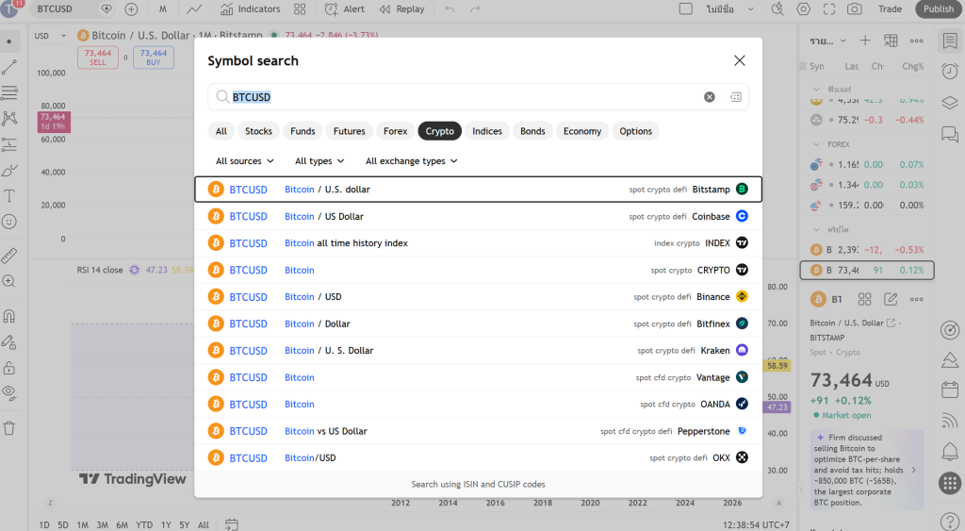Screen dimensions: 965x531
Task: Start bar Replay mode
Action: [x=401, y=9]
